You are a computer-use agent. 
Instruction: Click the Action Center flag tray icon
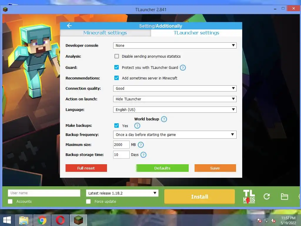pos(259,220)
